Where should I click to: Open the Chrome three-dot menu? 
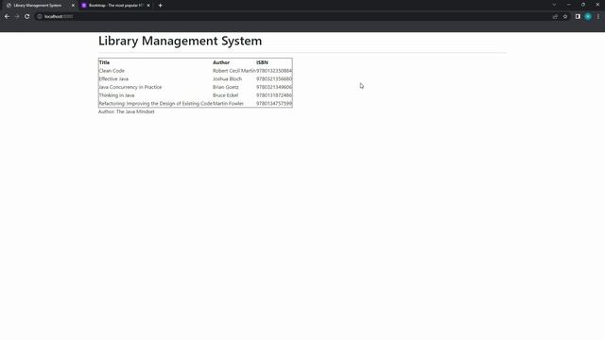pyautogui.click(x=598, y=17)
